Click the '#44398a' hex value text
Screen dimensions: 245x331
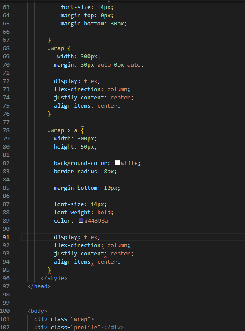click(x=96, y=221)
